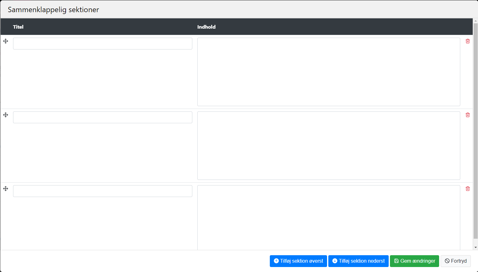Cancel with the 'Fortryd' button

pos(455,261)
